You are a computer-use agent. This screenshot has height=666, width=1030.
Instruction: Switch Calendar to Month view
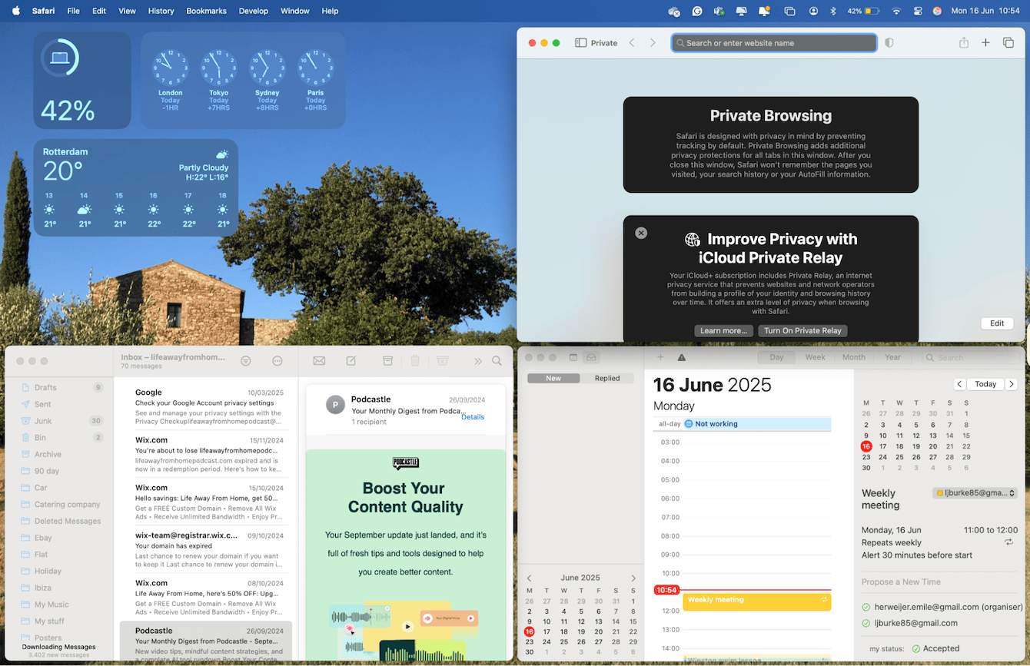[x=853, y=356]
